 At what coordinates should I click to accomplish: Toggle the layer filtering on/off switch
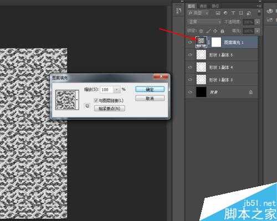click(x=259, y=13)
